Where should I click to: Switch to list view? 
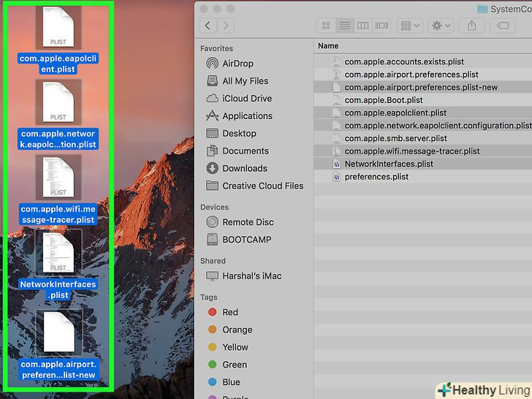click(344, 26)
